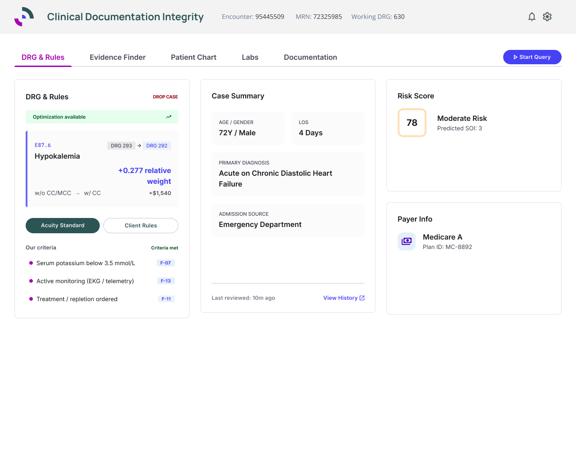Open the Evidence Finder tab

click(x=117, y=57)
